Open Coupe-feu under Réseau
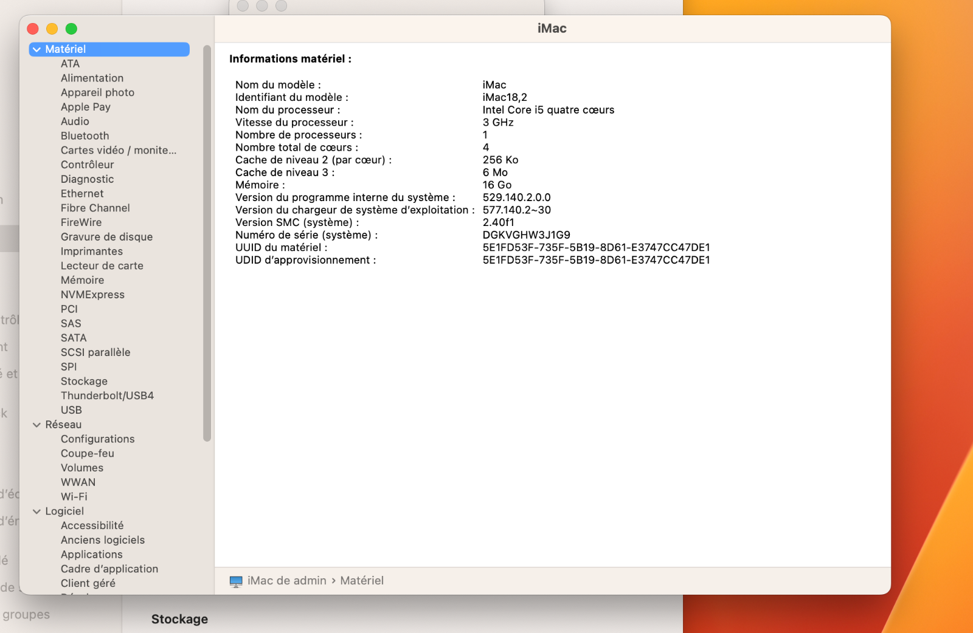The height and width of the screenshot is (633, 973). (x=88, y=454)
